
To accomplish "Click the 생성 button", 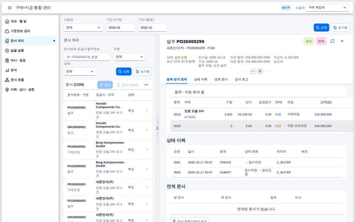I will coord(105,85).
